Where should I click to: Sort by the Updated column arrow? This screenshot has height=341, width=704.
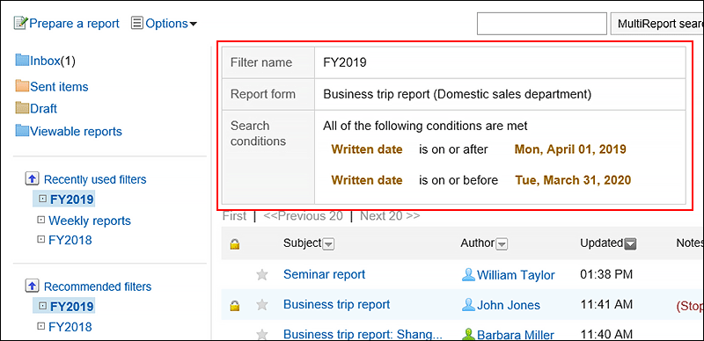click(x=630, y=243)
